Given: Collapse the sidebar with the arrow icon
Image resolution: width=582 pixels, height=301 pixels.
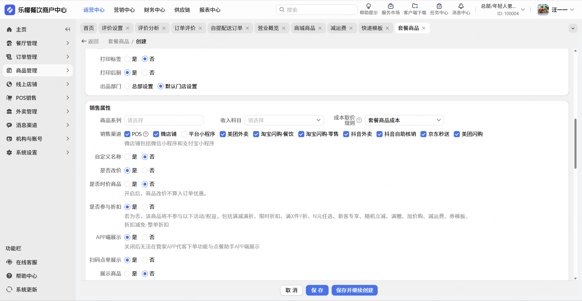Looking at the screenshot, I should pyautogui.click(x=68, y=29).
